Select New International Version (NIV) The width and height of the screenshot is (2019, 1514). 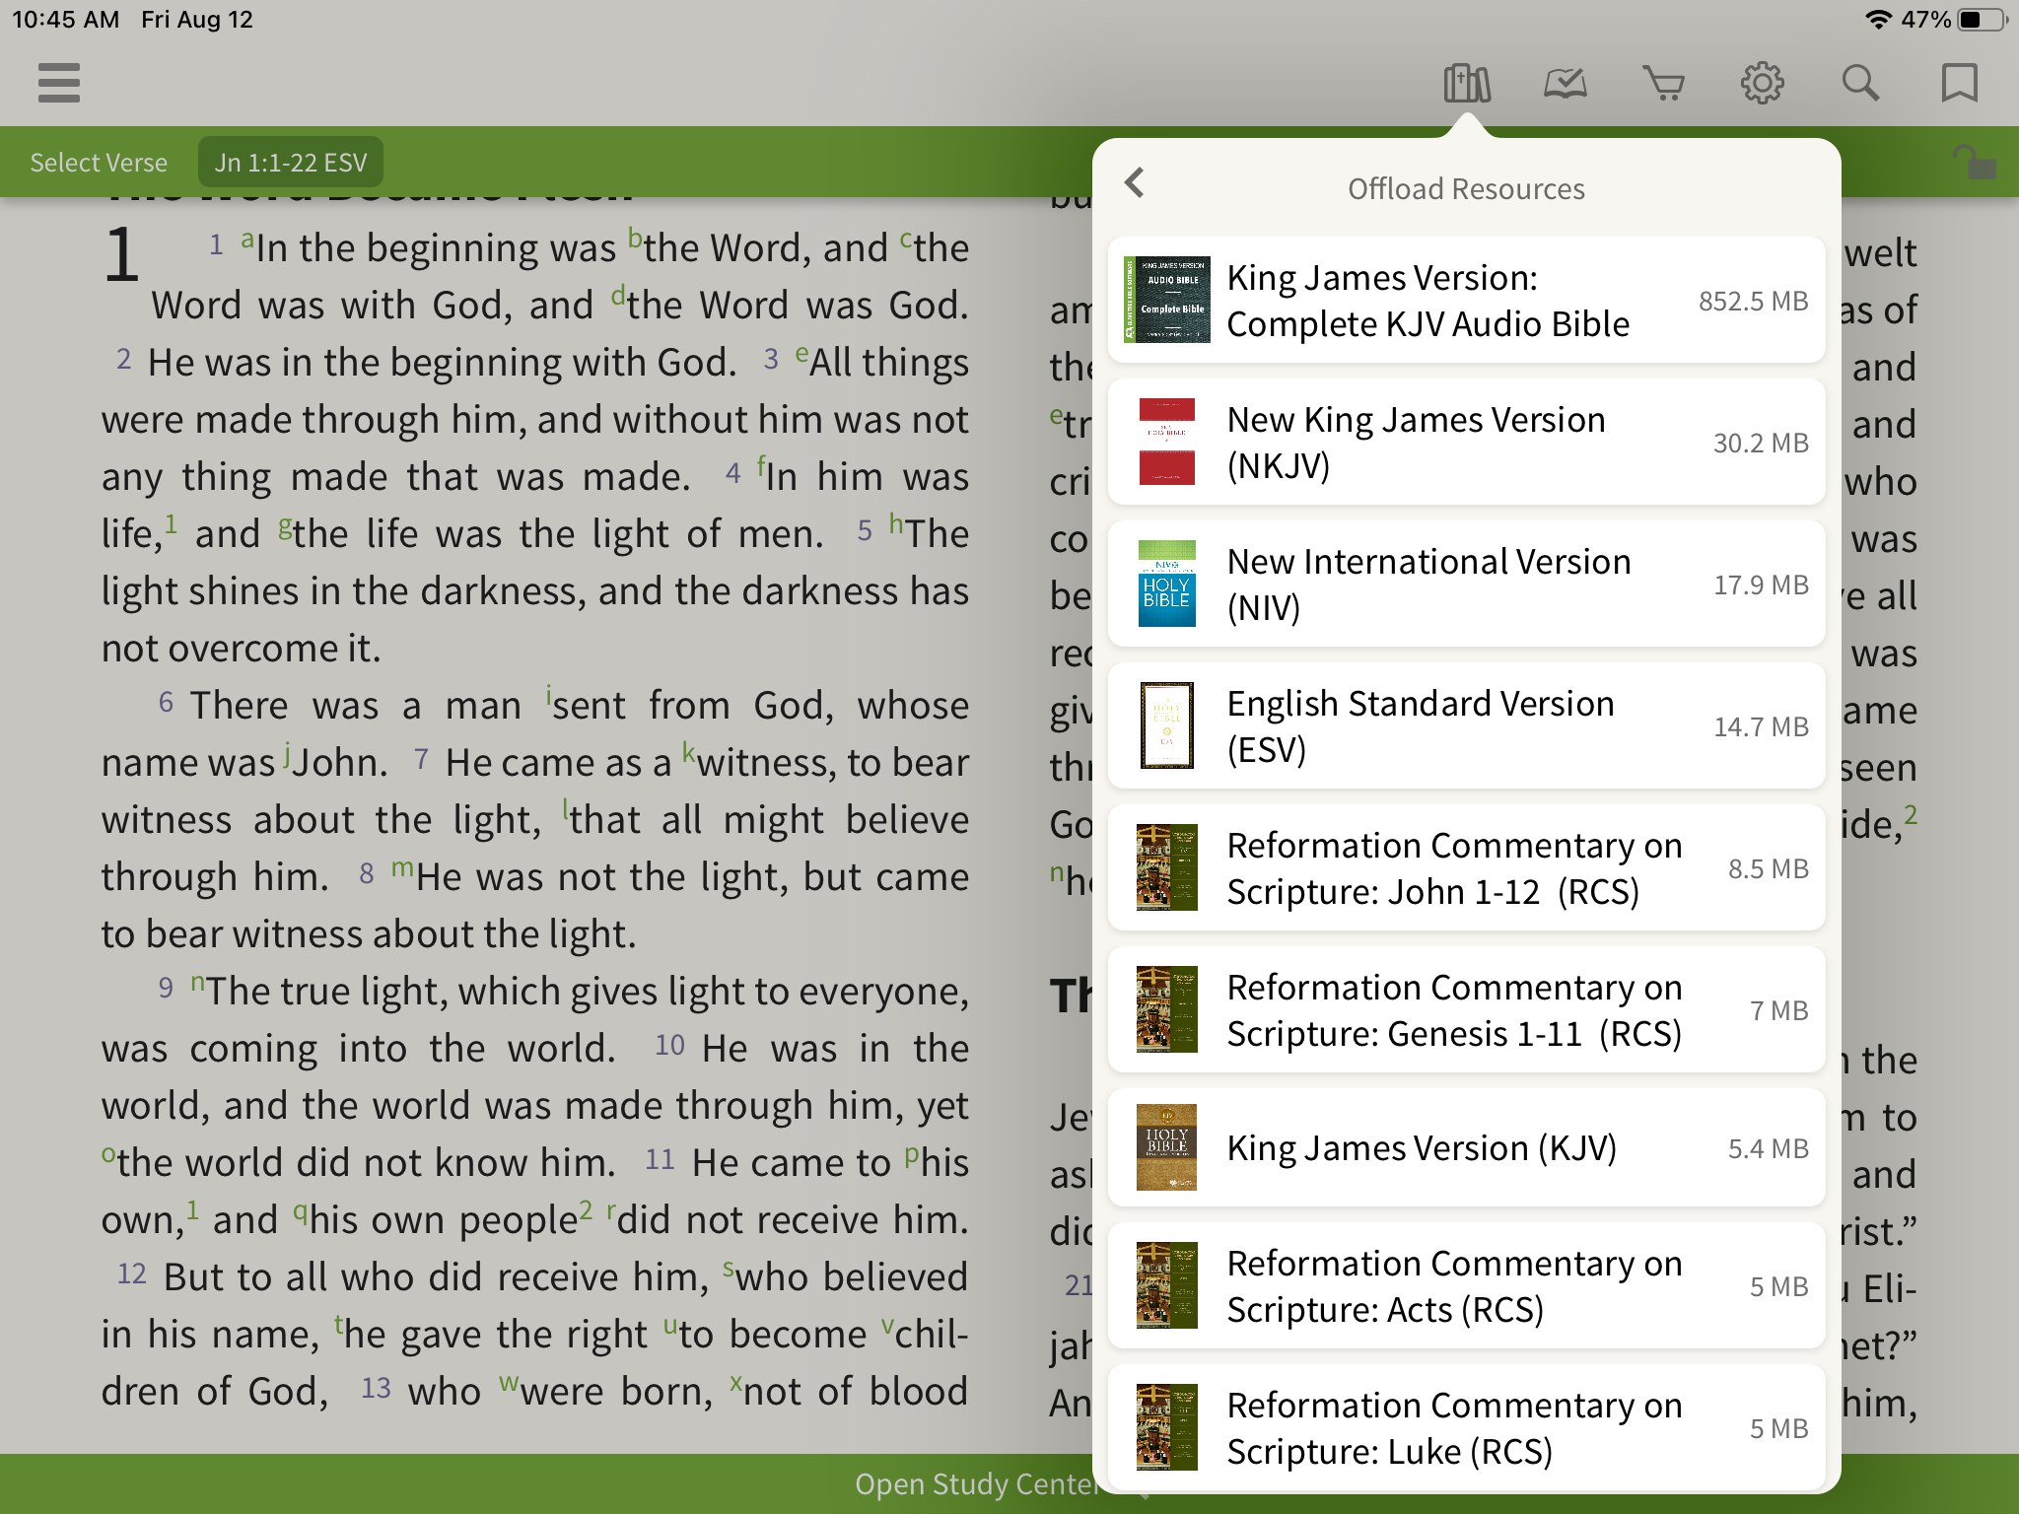1467,585
